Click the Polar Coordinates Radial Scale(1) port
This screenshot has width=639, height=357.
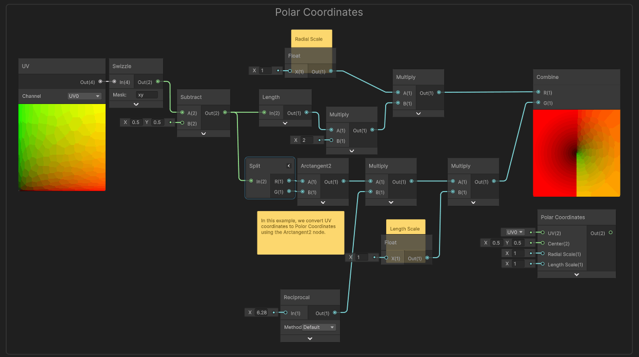coord(543,254)
